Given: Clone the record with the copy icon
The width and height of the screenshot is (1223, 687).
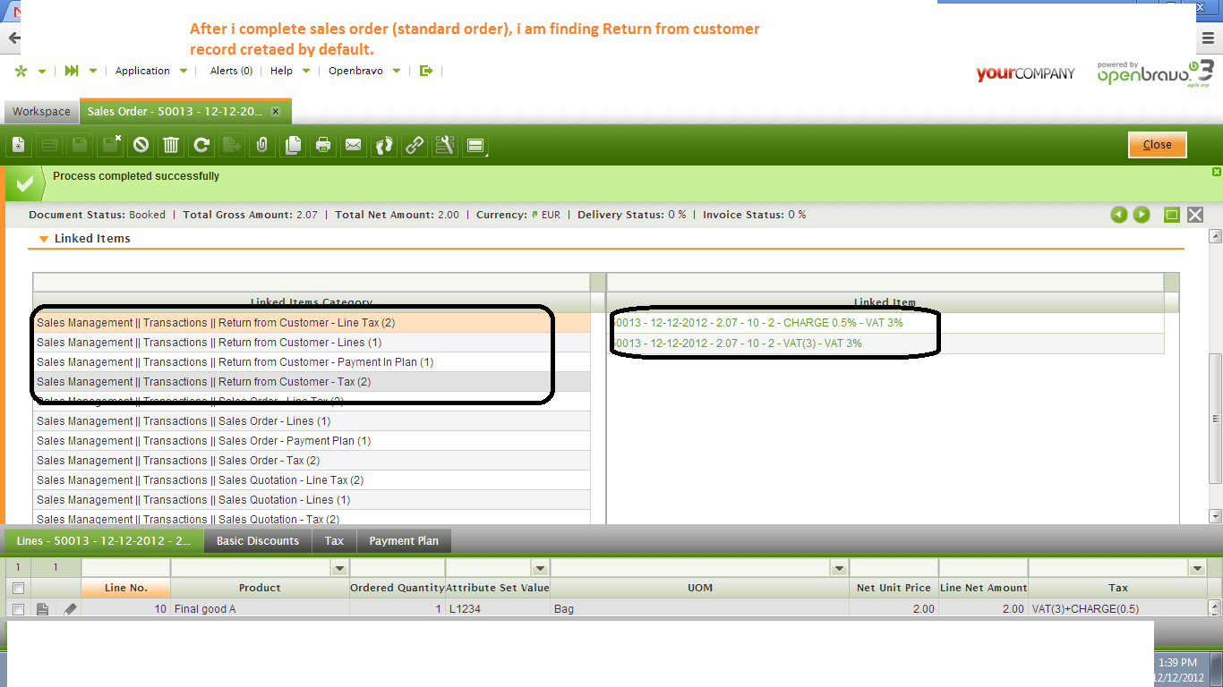Looking at the screenshot, I should pos(293,145).
